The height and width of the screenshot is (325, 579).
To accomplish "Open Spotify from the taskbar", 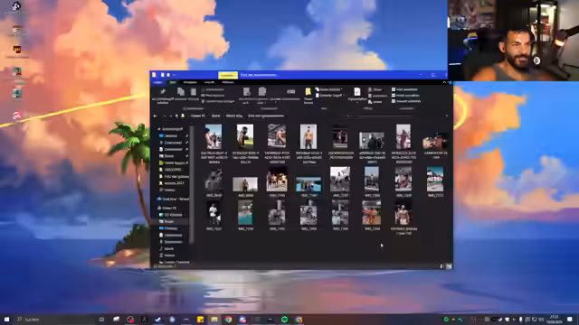I will point(284,320).
